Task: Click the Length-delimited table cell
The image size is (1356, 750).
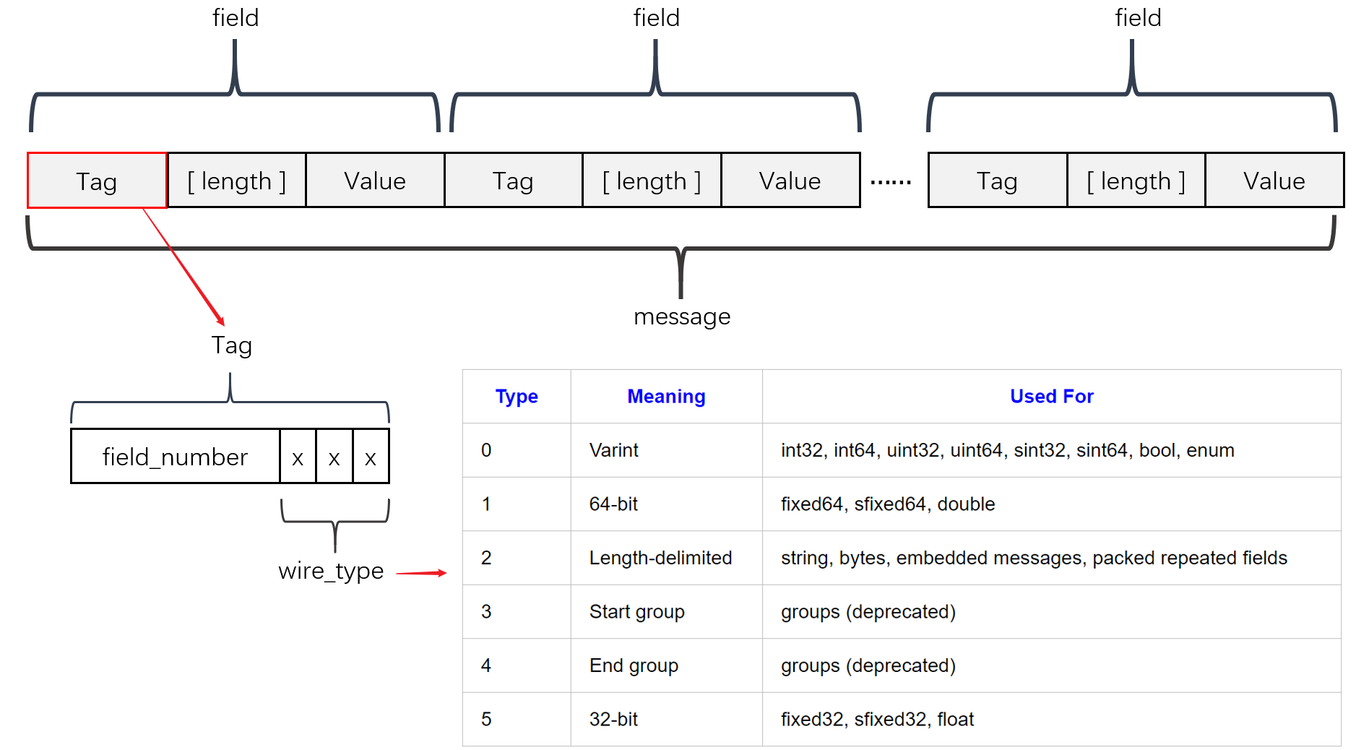Action: pos(660,558)
